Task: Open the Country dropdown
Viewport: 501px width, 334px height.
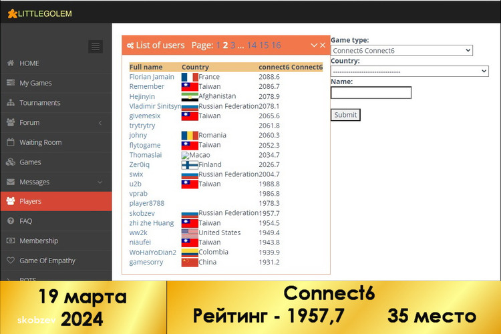Action: (x=409, y=71)
